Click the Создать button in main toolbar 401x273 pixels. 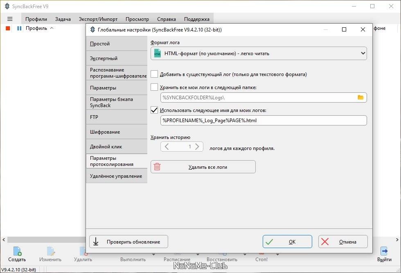pyautogui.click(x=17, y=254)
